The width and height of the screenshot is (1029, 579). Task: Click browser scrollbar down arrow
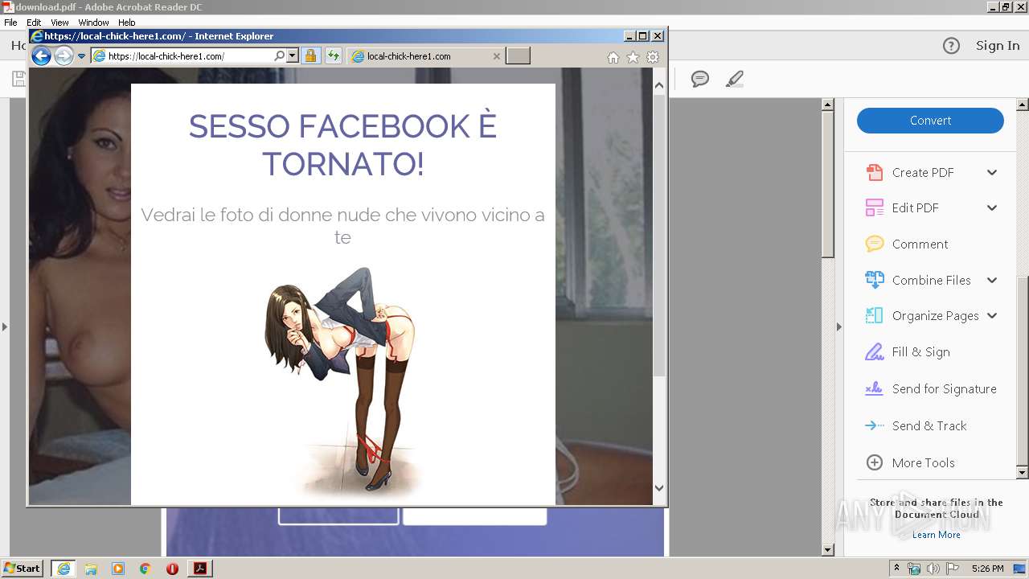[x=659, y=487]
